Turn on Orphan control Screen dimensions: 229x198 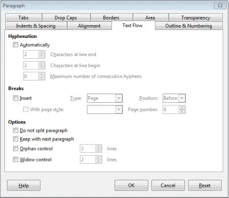click(16, 148)
